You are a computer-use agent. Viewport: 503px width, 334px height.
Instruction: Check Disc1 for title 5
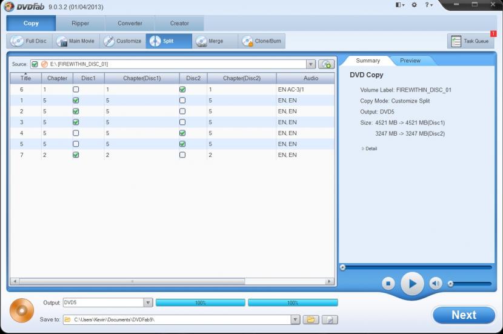click(x=76, y=144)
